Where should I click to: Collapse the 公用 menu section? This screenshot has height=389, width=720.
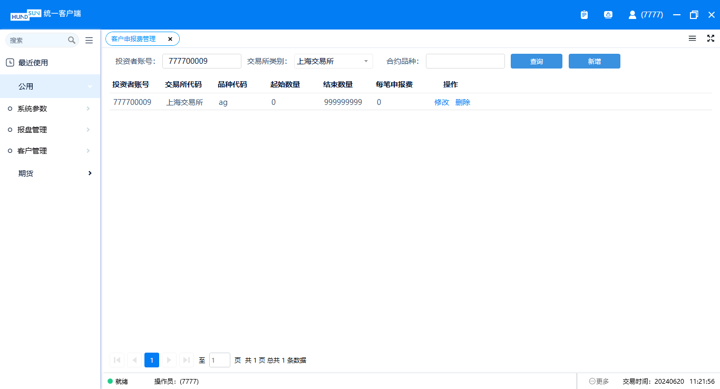coord(90,86)
